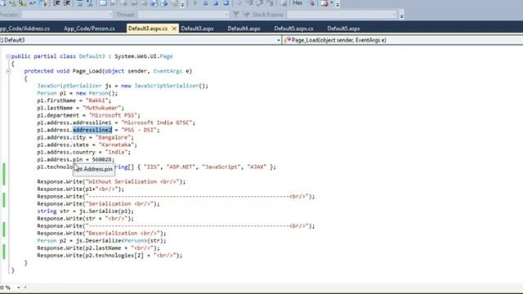Open text editor toolbar overflow options
The image size is (523, 294).
182,4
